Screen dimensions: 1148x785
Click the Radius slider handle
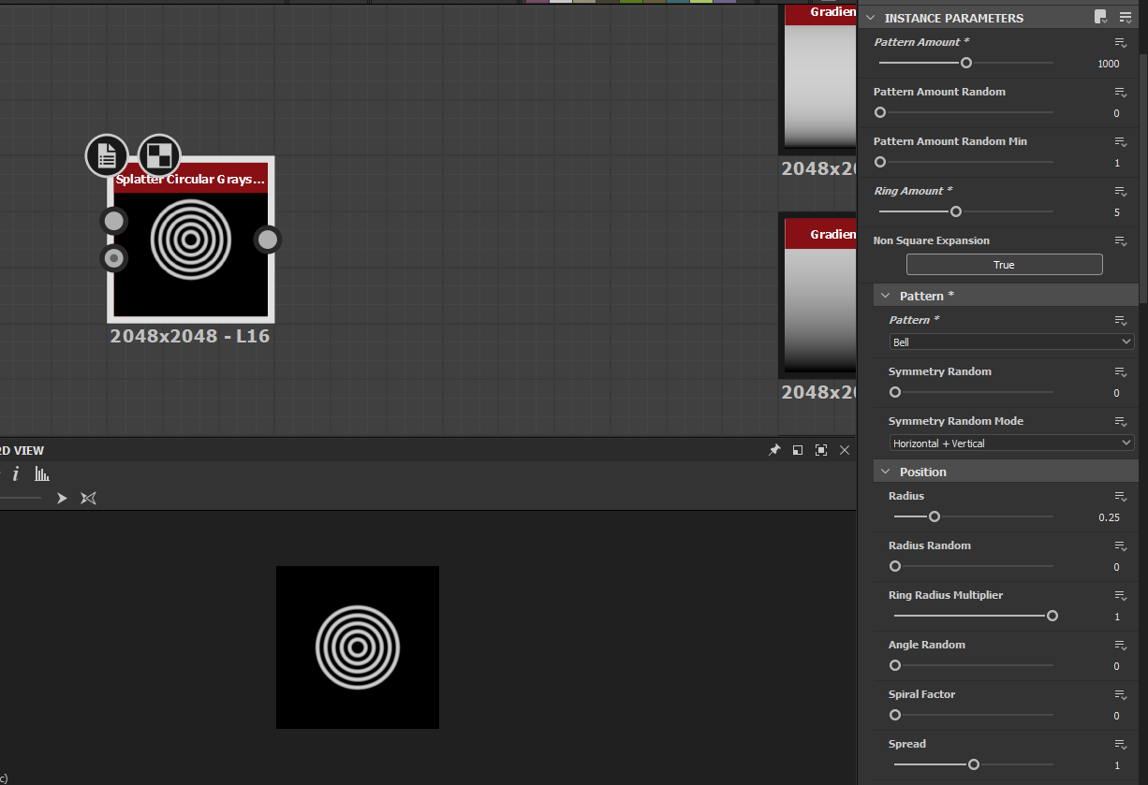click(935, 516)
